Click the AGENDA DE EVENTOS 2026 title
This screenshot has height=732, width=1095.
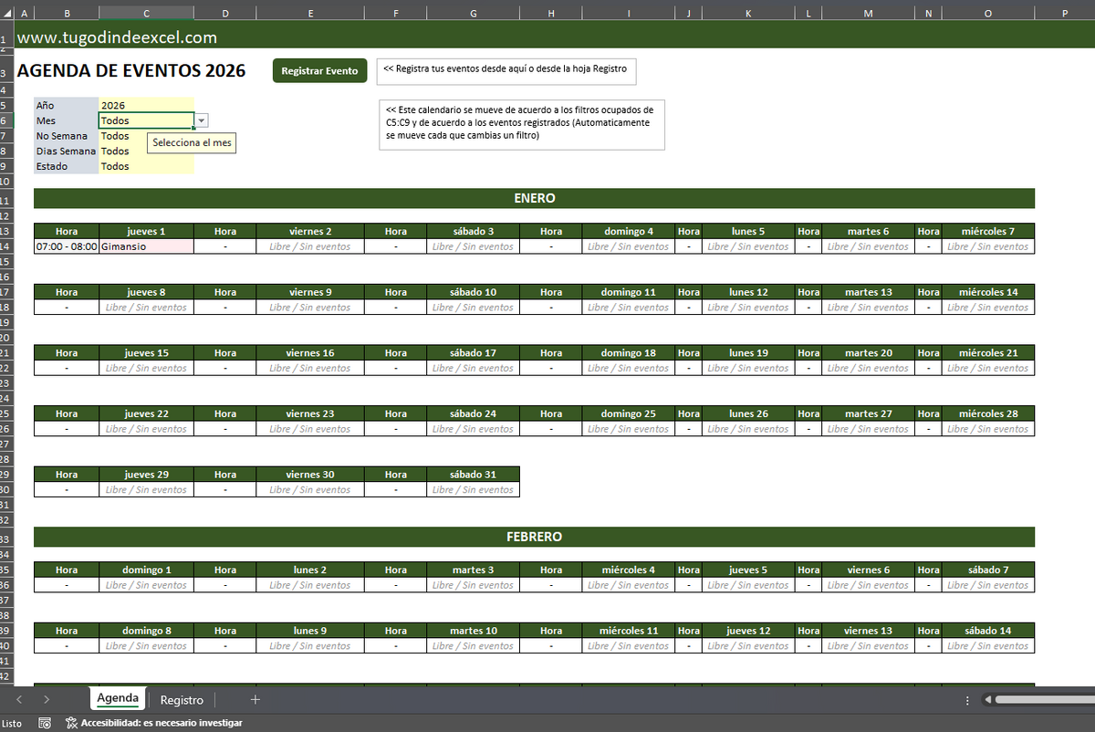coord(131,70)
